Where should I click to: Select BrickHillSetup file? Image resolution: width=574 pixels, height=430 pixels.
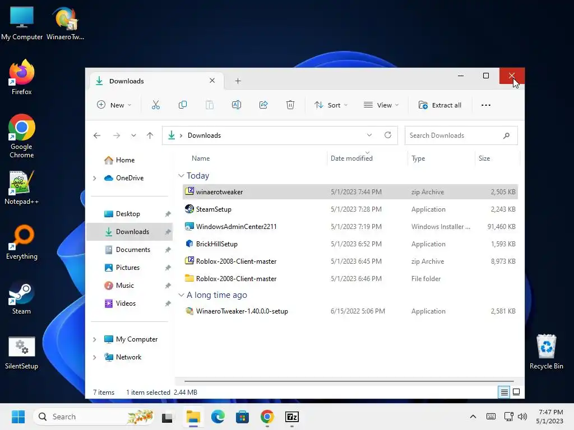350,244
